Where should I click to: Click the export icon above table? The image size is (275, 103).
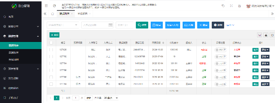click(x=266, y=35)
